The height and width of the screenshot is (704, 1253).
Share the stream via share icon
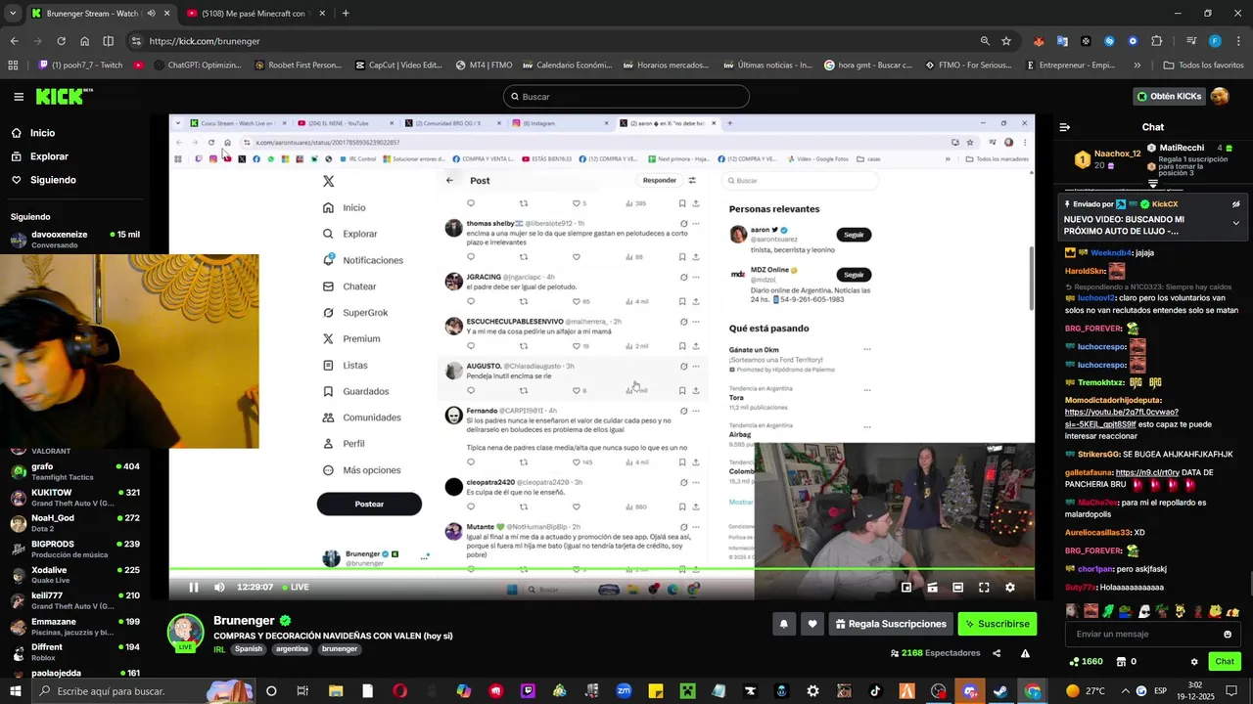(997, 653)
